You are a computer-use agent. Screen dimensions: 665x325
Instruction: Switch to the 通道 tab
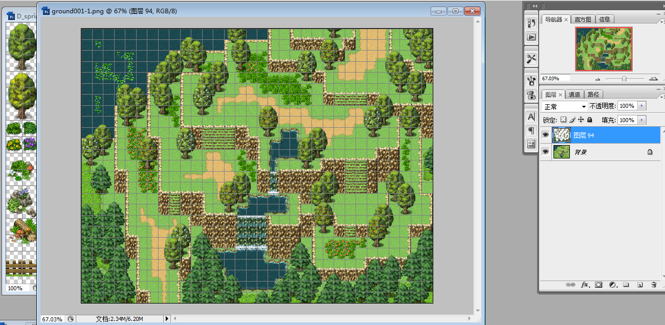click(574, 95)
